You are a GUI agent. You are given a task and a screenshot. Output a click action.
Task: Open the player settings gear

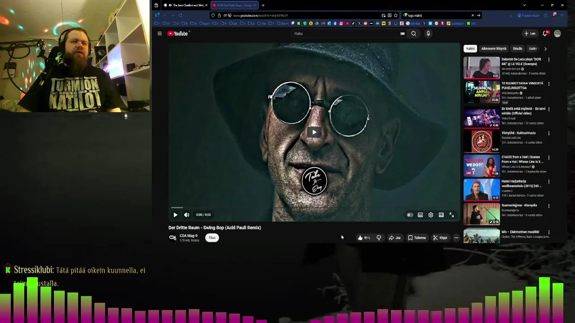(431, 215)
